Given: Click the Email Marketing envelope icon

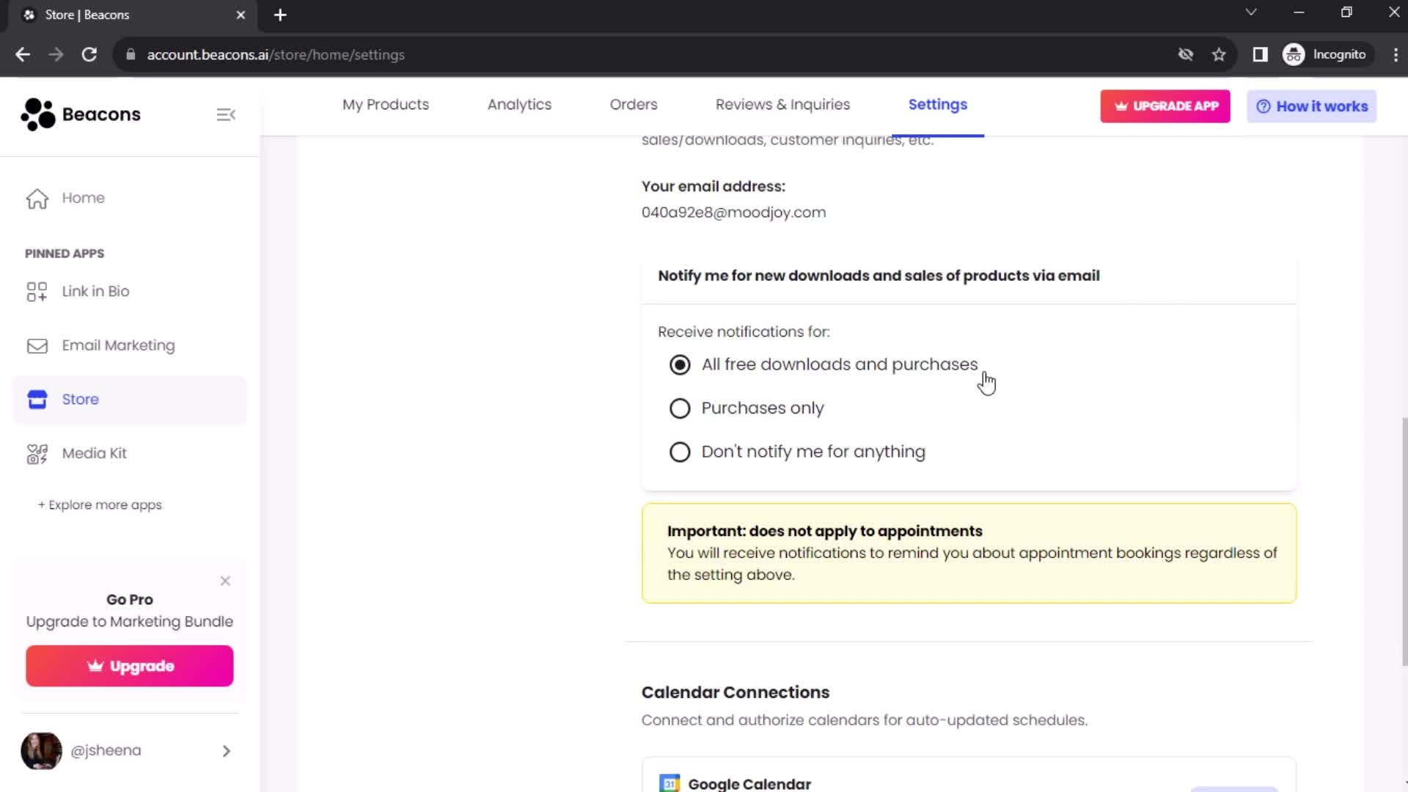Looking at the screenshot, I should pyautogui.click(x=37, y=346).
